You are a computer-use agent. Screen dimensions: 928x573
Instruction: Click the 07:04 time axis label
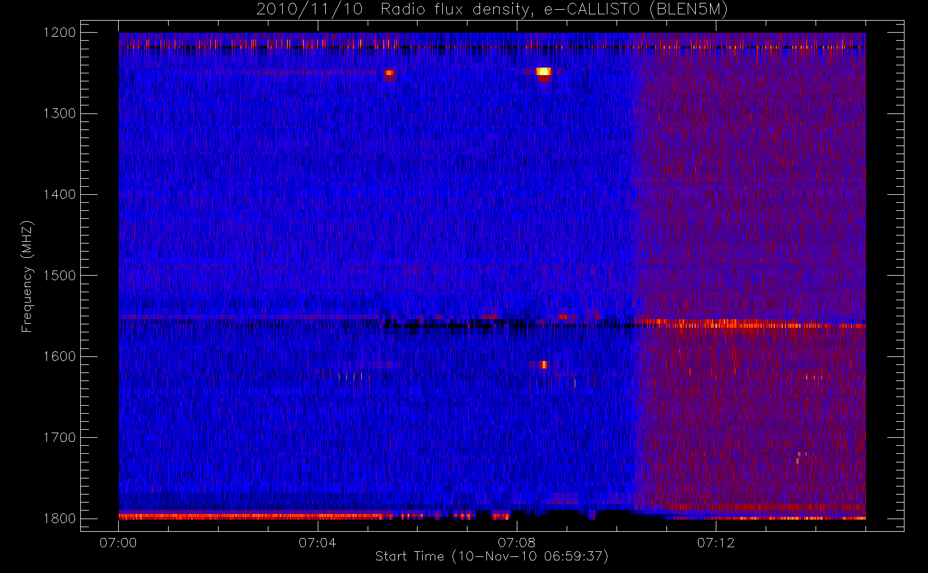[x=317, y=543]
